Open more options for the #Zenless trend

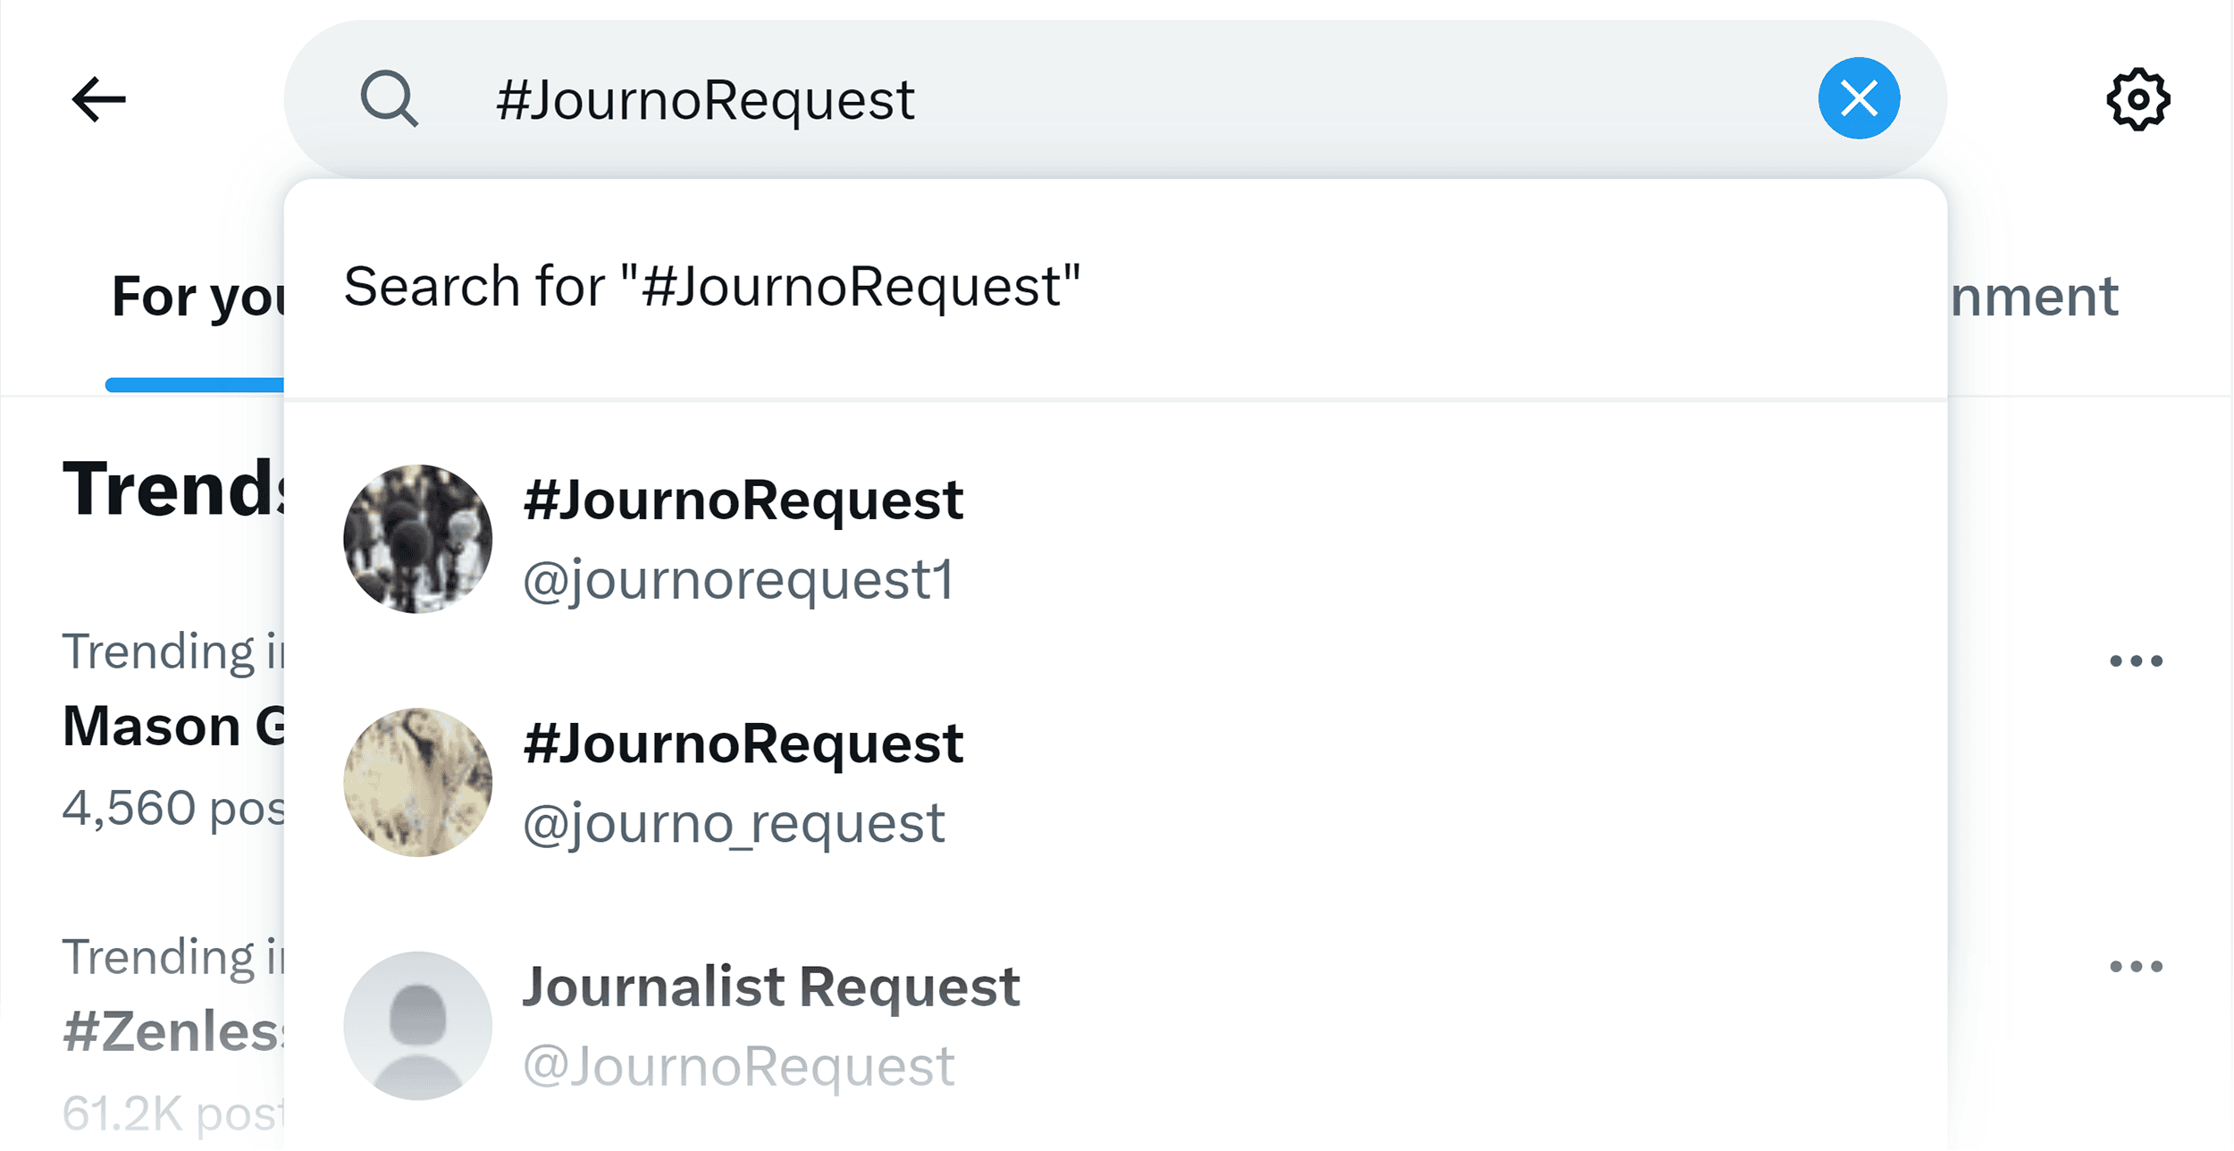(x=2137, y=965)
